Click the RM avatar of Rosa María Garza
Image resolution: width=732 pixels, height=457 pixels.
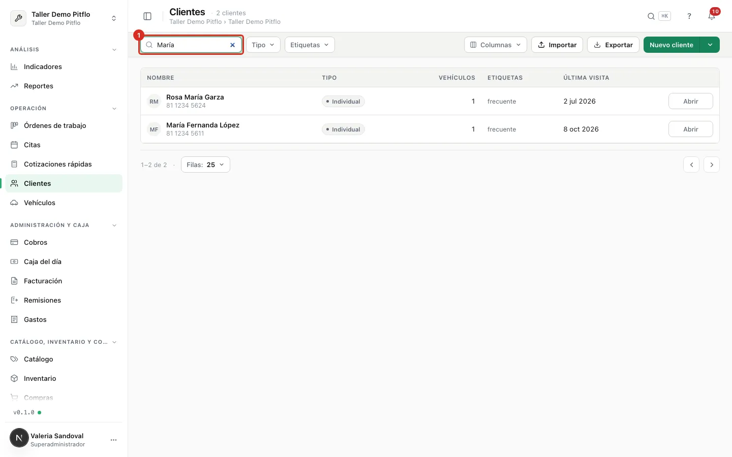[154, 102]
